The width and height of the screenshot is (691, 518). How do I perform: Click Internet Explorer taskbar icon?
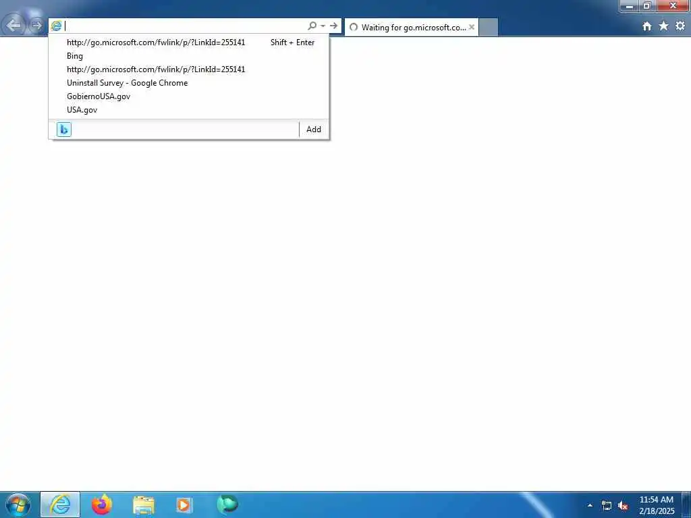[60, 505]
